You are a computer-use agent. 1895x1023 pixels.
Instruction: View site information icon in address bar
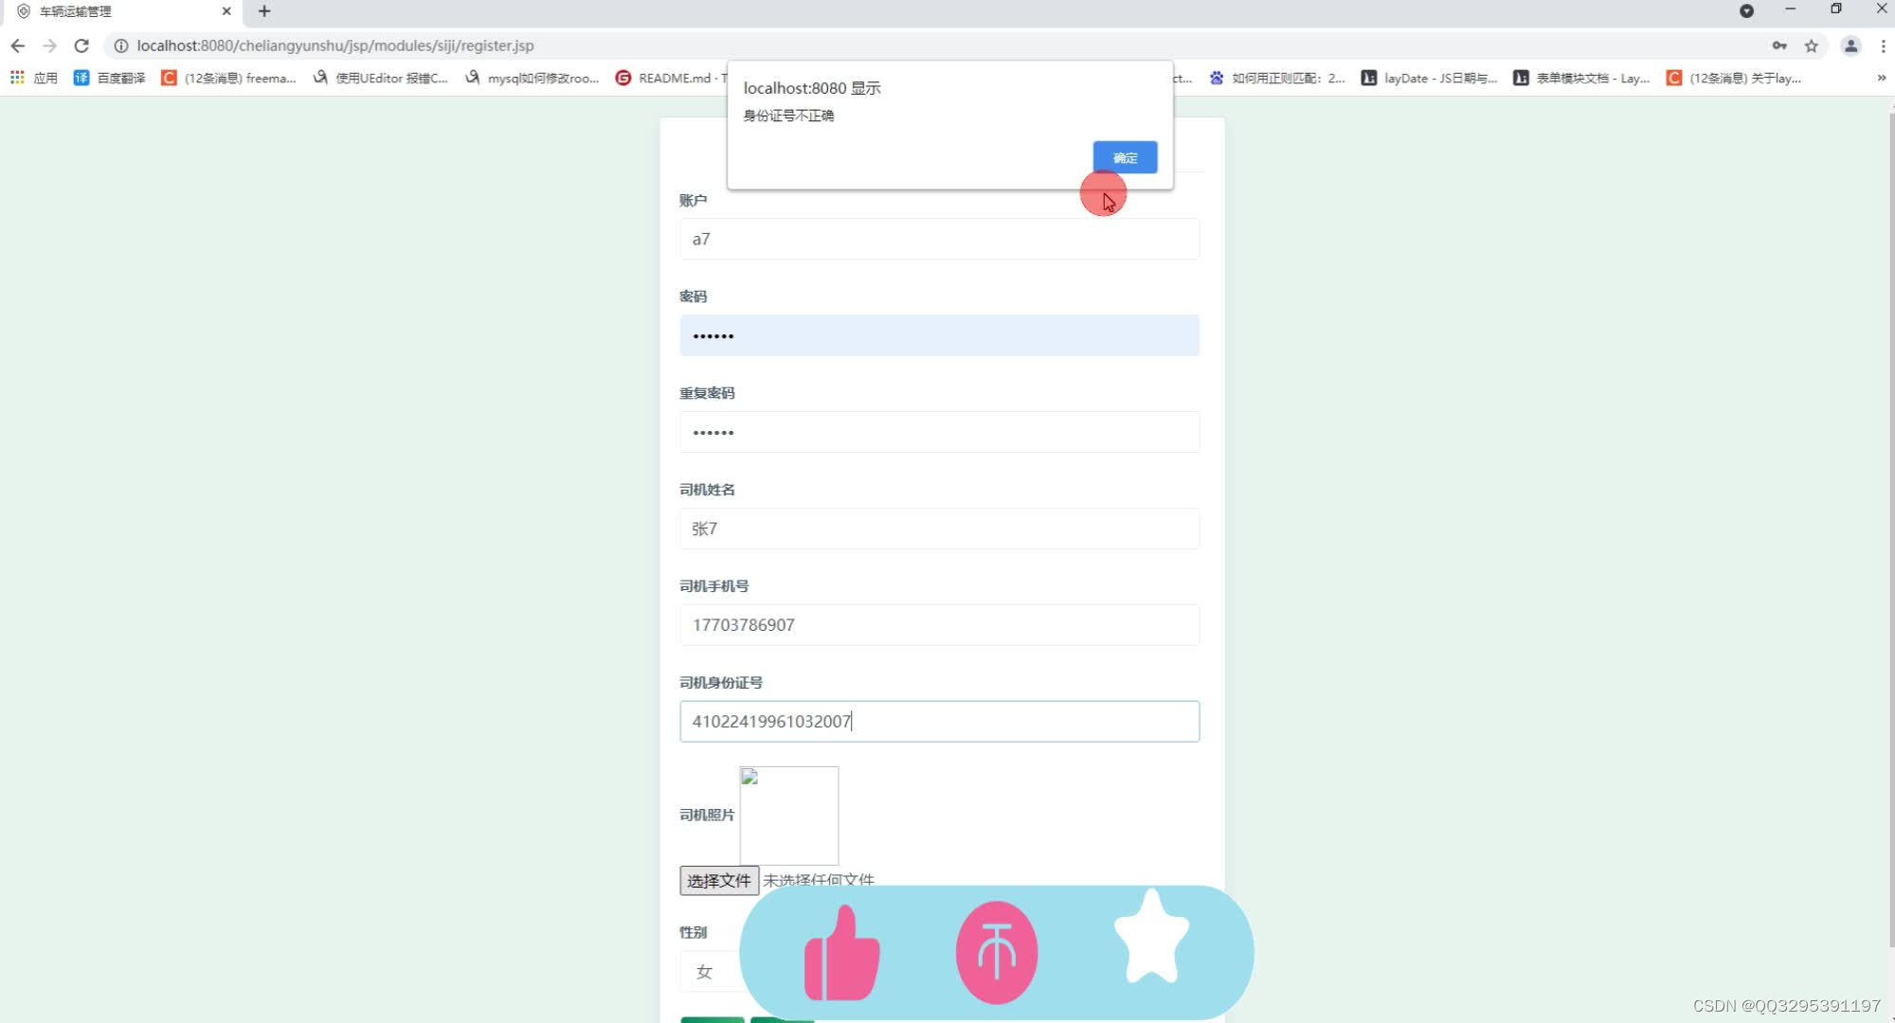121,45
